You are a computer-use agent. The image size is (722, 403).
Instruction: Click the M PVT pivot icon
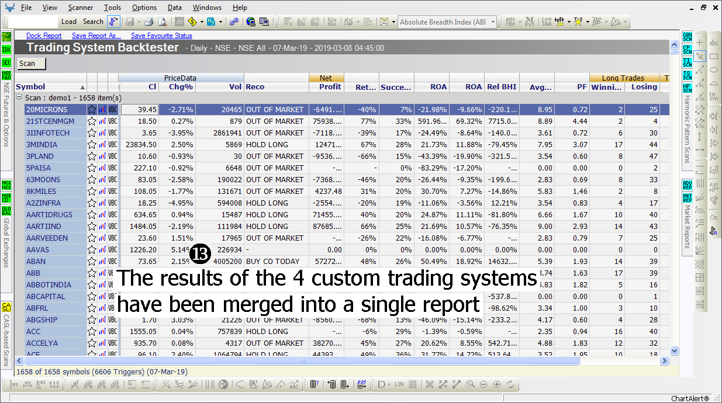click(x=529, y=22)
